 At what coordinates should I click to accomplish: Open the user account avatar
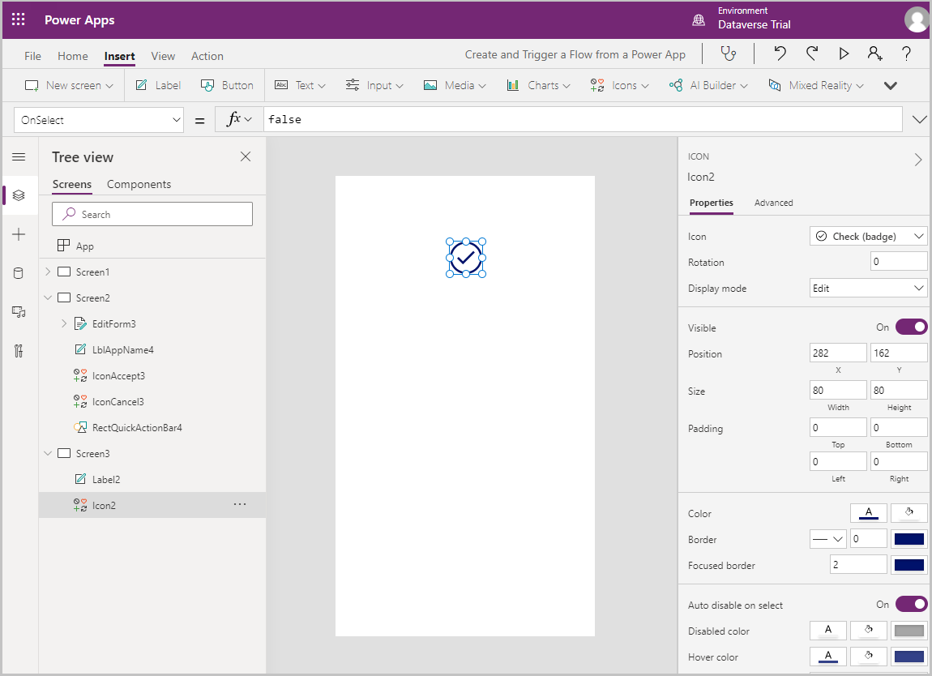click(916, 19)
